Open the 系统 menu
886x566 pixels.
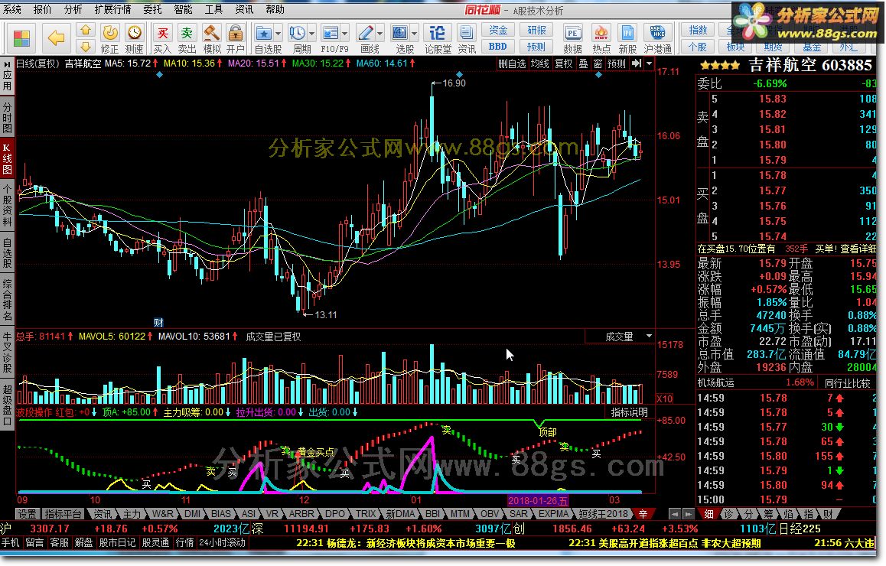pos(12,9)
